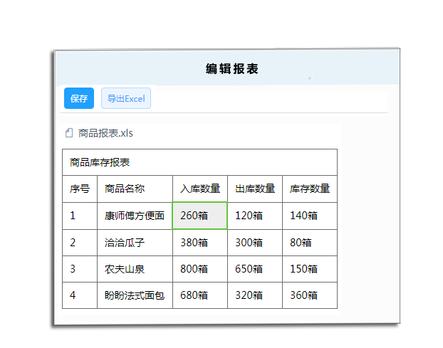Select the 120箱 cell

point(255,216)
